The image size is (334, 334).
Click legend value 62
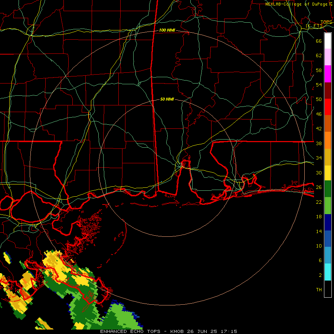319,56
